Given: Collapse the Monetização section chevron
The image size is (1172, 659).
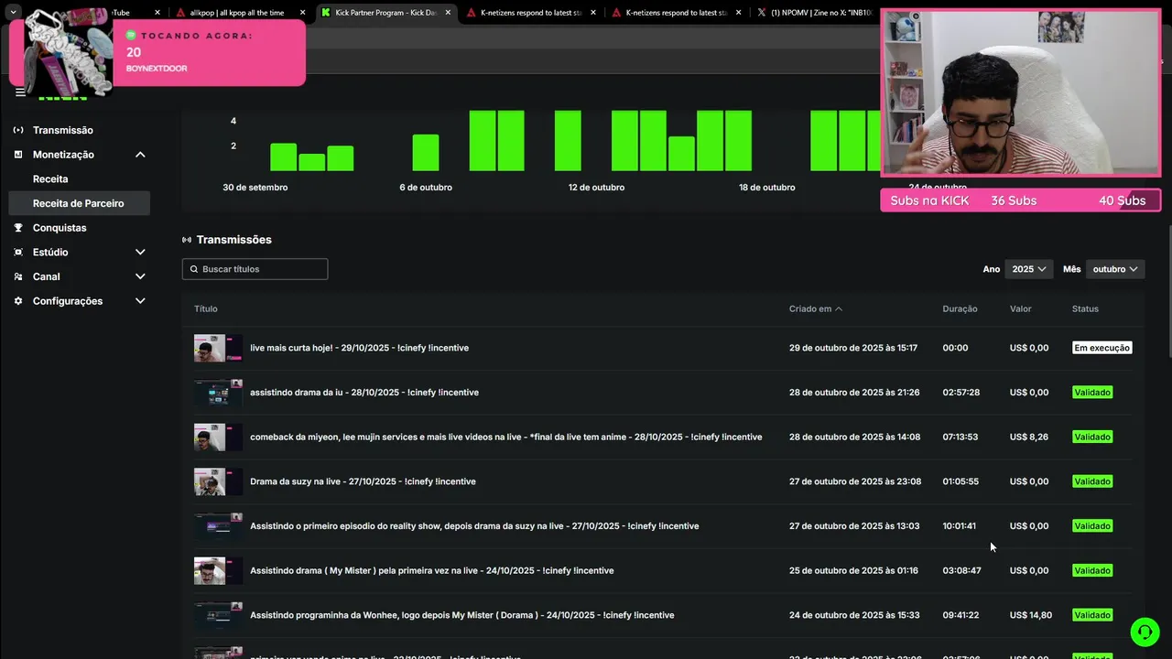Looking at the screenshot, I should click(x=140, y=155).
